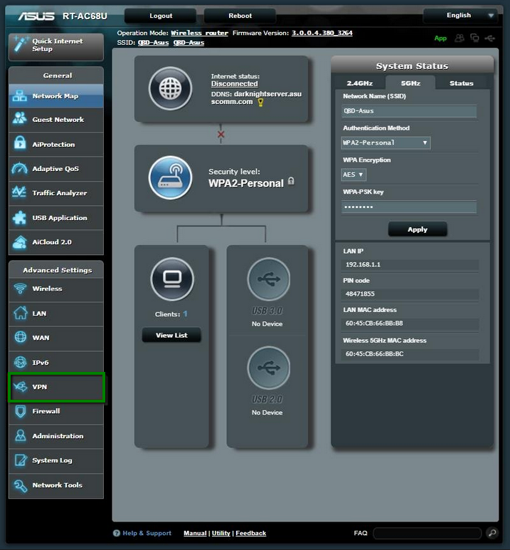This screenshot has width=510, height=550.
Task: Click the Help & Support question mark icon
Action: tap(117, 533)
